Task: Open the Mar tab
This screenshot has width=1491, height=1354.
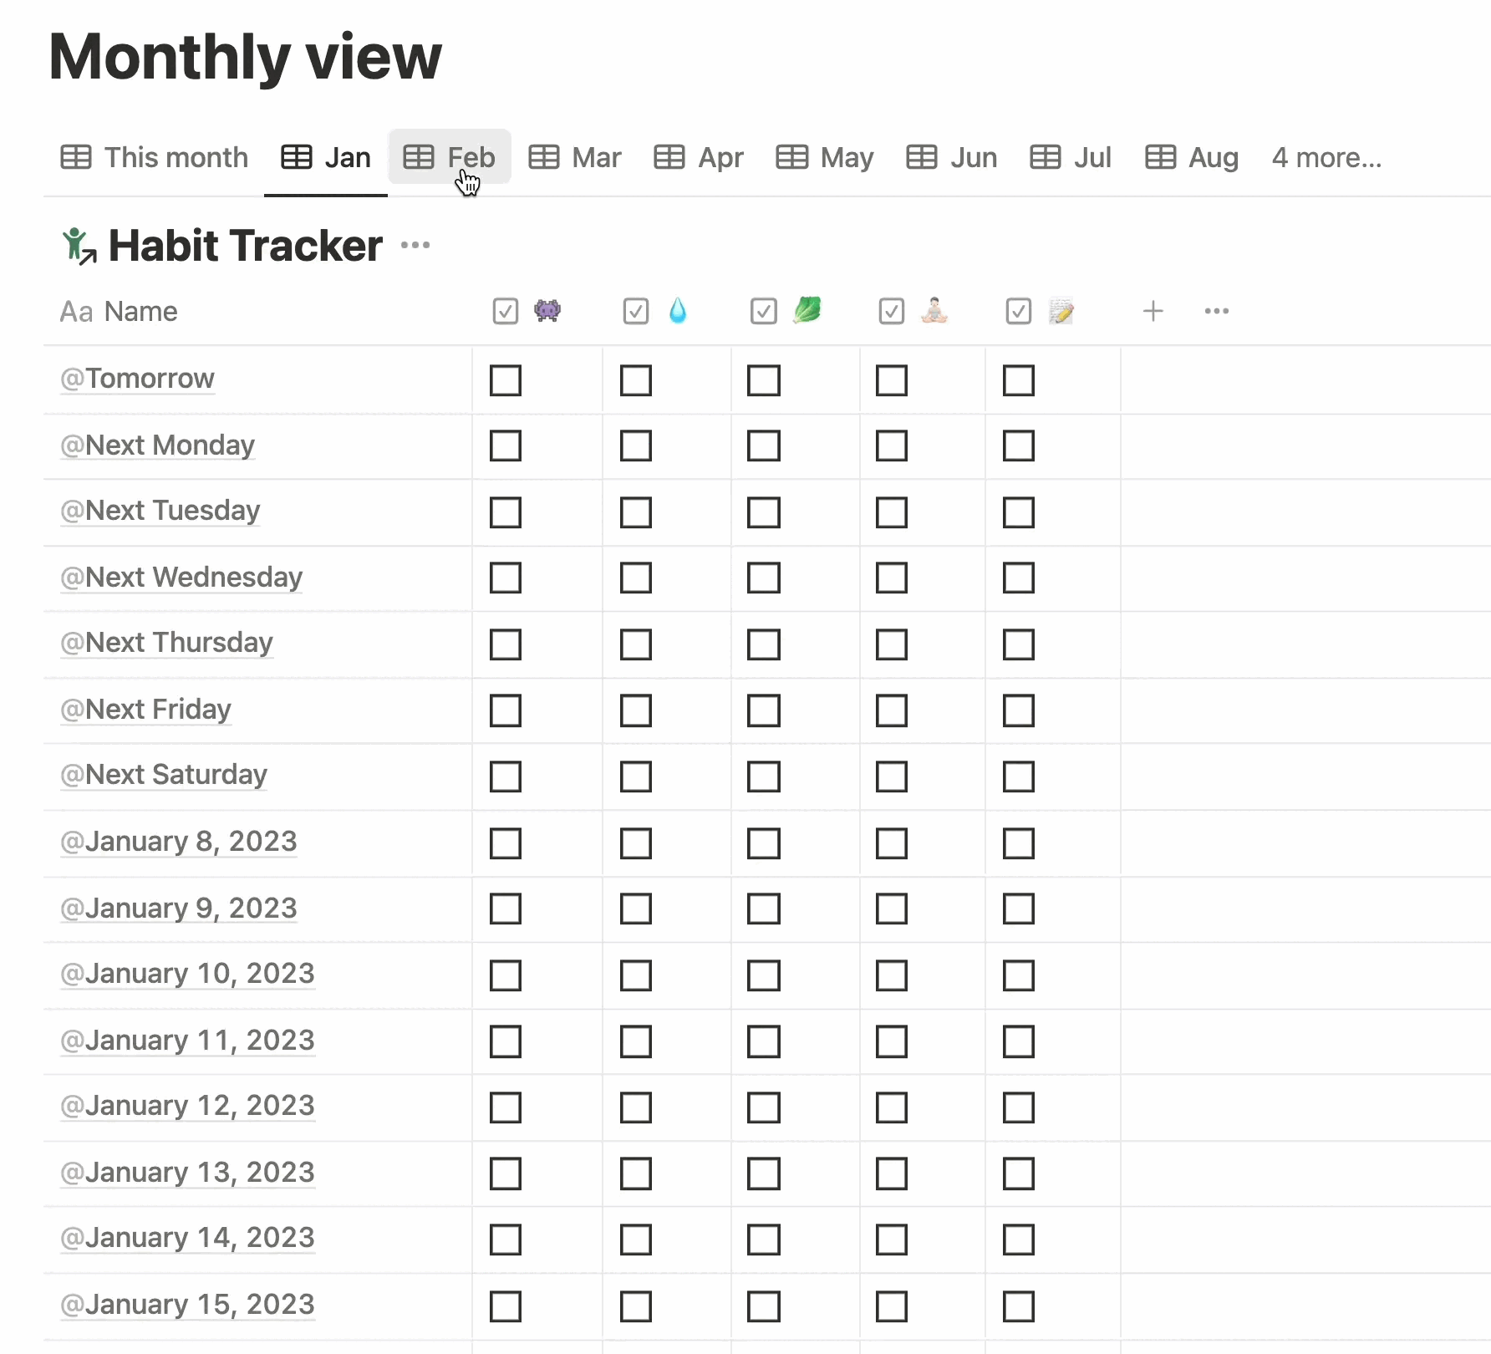Action: coord(576,157)
